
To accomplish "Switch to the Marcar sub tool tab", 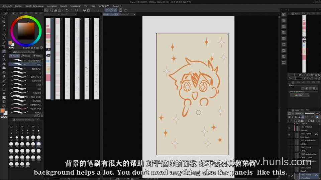I will [x=38, y=56].
